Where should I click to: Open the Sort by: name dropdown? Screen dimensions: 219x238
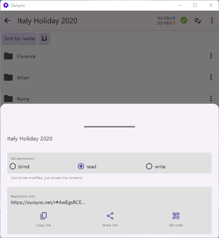tap(19, 39)
